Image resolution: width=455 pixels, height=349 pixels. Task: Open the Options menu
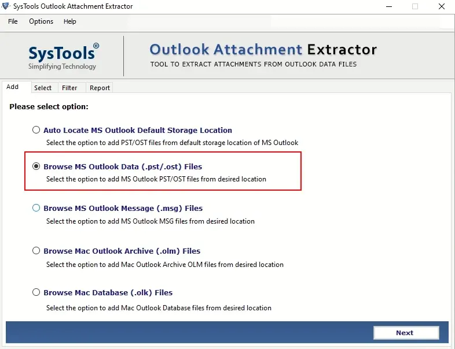pos(41,21)
